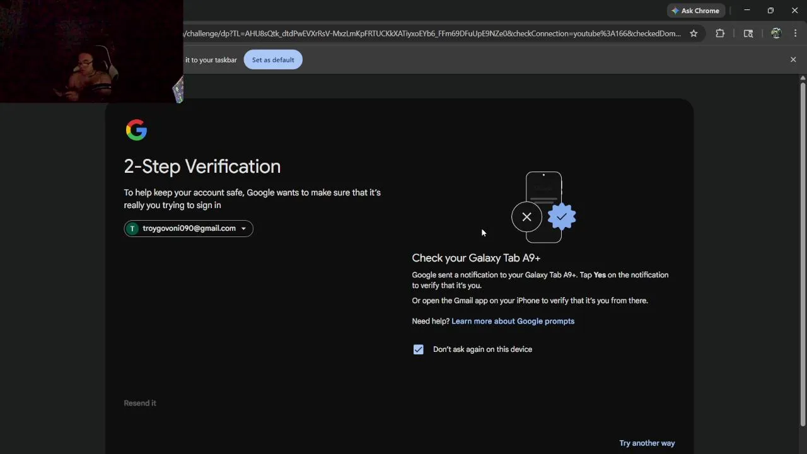Click the 2-Step Verification heading
The width and height of the screenshot is (807, 454).
coord(202,166)
